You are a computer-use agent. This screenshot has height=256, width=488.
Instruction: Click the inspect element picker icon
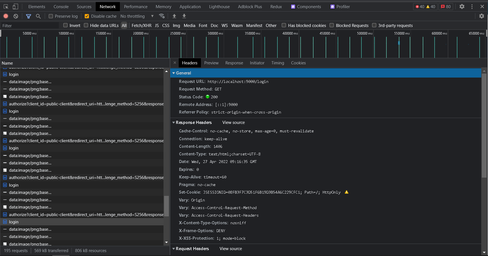[x=6, y=6]
